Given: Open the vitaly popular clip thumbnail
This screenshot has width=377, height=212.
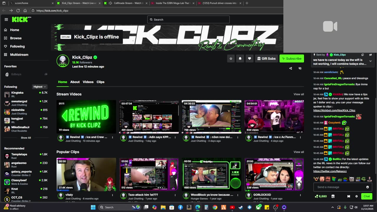Looking at the screenshot, I should pyautogui.click(x=86, y=175).
